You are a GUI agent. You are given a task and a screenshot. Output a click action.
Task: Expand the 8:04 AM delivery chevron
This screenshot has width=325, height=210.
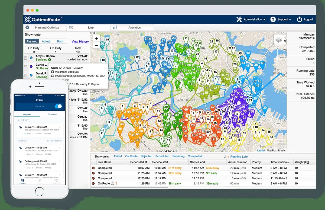(x=60, y=127)
